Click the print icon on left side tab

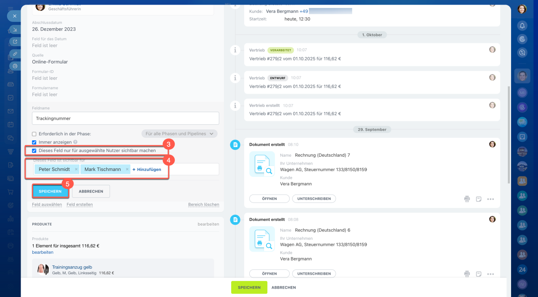tap(15, 66)
